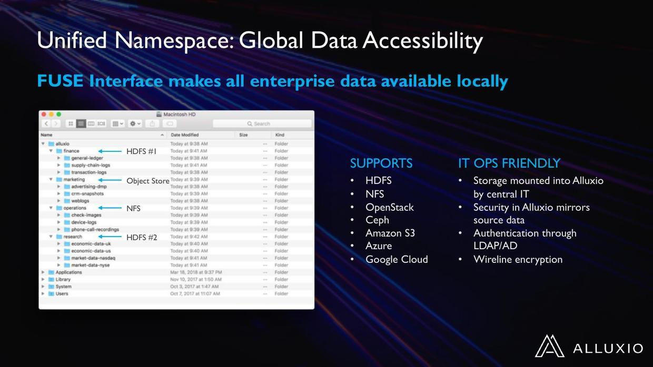Image resolution: width=653 pixels, height=367 pixels.
Task: Click into the Finder Search field
Action: 262,124
